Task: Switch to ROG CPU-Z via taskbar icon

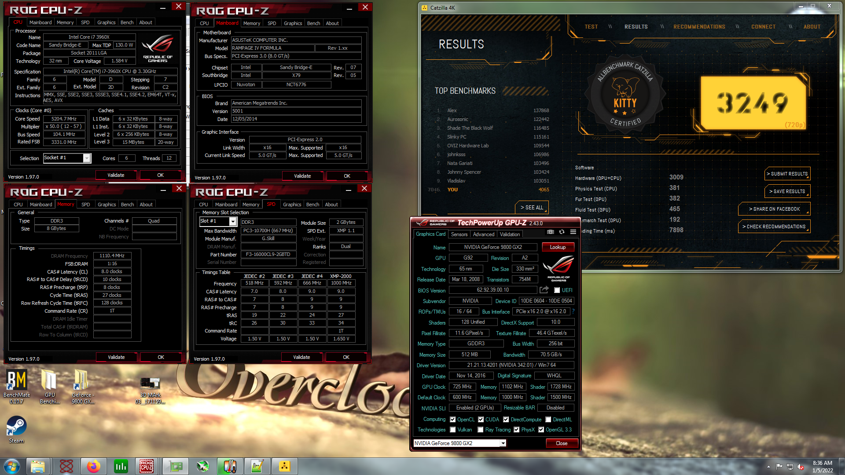Action: click(x=147, y=466)
